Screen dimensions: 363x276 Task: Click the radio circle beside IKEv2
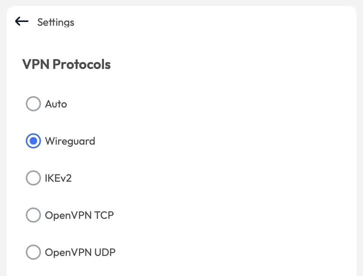click(33, 178)
